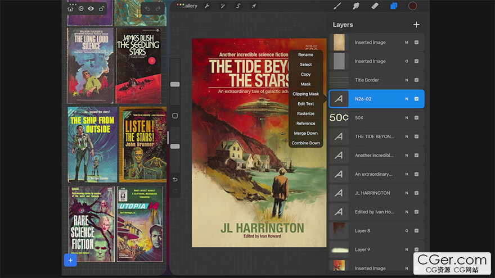495x278 pixels.
Task: Choose Combine Down from layer menu
Action: pos(305,143)
